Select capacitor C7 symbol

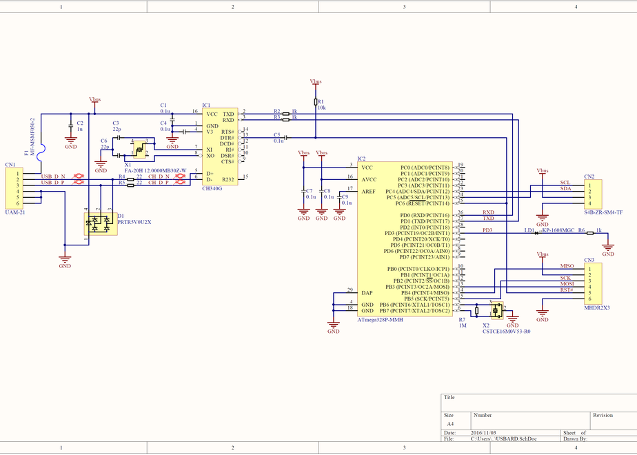pyautogui.click(x=303, y=191)
